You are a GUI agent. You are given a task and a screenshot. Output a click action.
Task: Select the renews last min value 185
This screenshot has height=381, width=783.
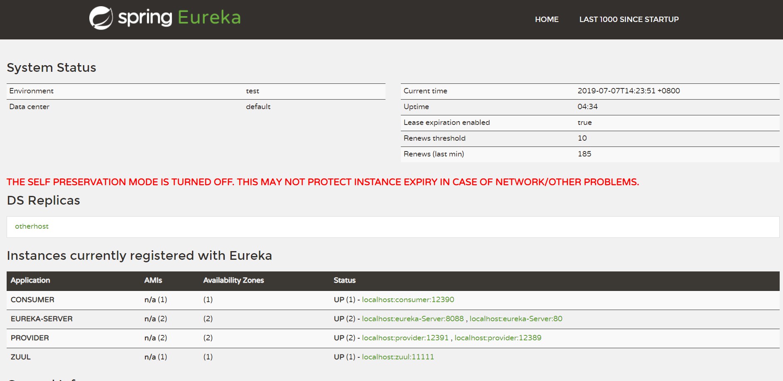(x=584, y=154)
